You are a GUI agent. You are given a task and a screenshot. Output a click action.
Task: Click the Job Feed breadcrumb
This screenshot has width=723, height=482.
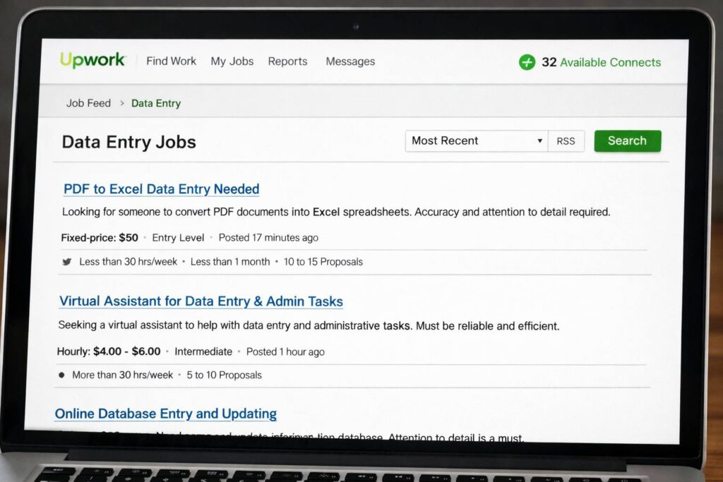point(88,103)
